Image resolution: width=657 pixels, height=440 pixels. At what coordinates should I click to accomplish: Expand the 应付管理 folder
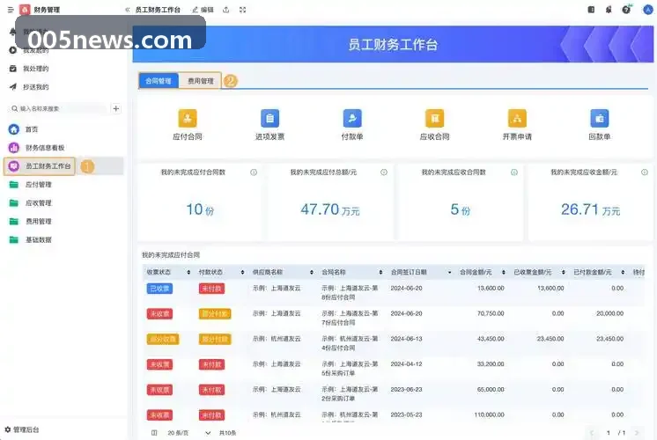point(38,185)
